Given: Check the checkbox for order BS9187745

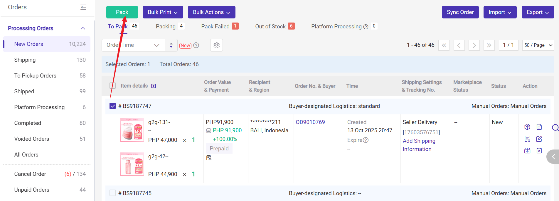Looking at the screenshot, I should pyautogui.click(x=113, y=193).
